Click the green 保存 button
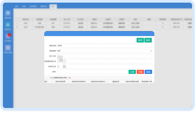The image size is (195, 113). click(140, 40)
